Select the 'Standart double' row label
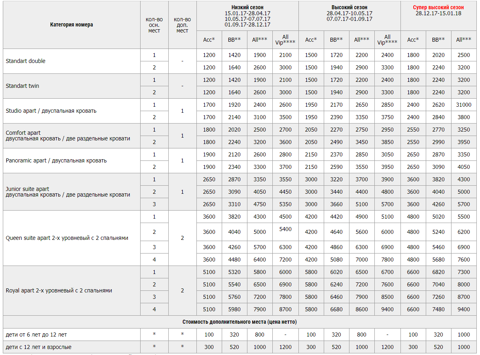The width and height of the screenshot is (480, 355). coord(26,61)
